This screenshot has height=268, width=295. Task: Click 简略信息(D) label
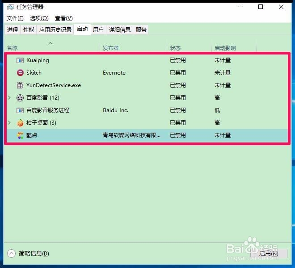34,254
